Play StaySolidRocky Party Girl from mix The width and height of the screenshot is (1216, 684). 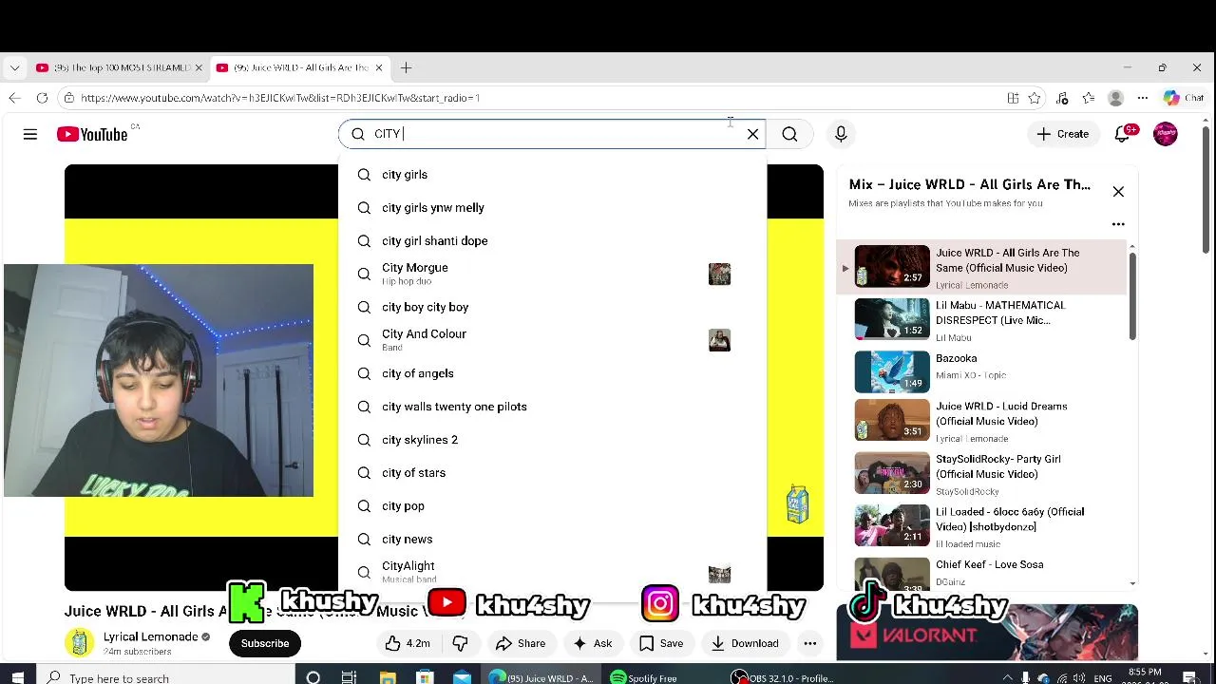[984, 474]
